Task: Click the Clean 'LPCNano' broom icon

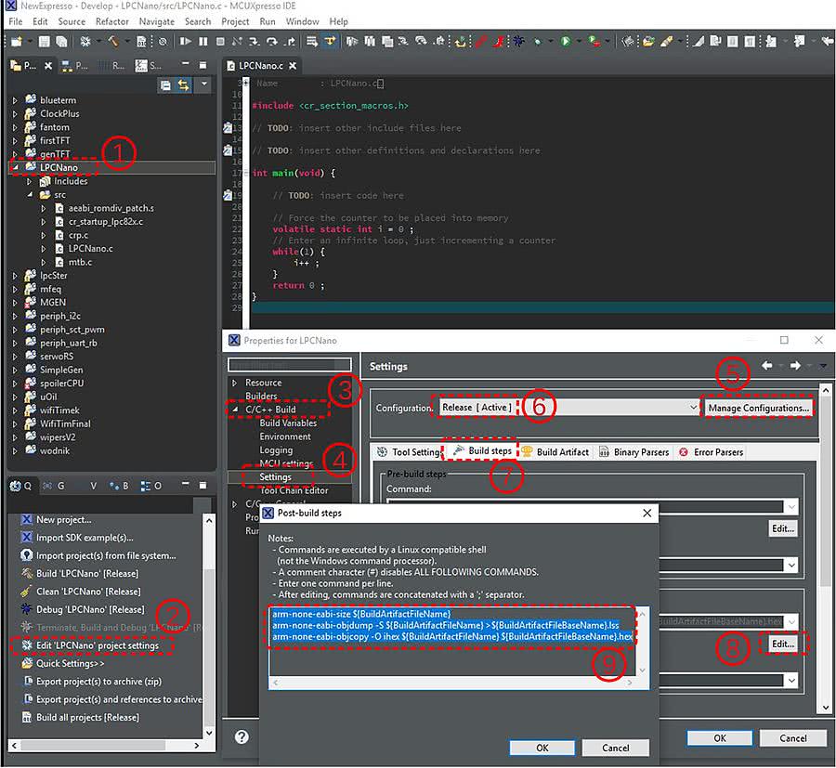Action: pyautogui.click(x=27, y=592)
